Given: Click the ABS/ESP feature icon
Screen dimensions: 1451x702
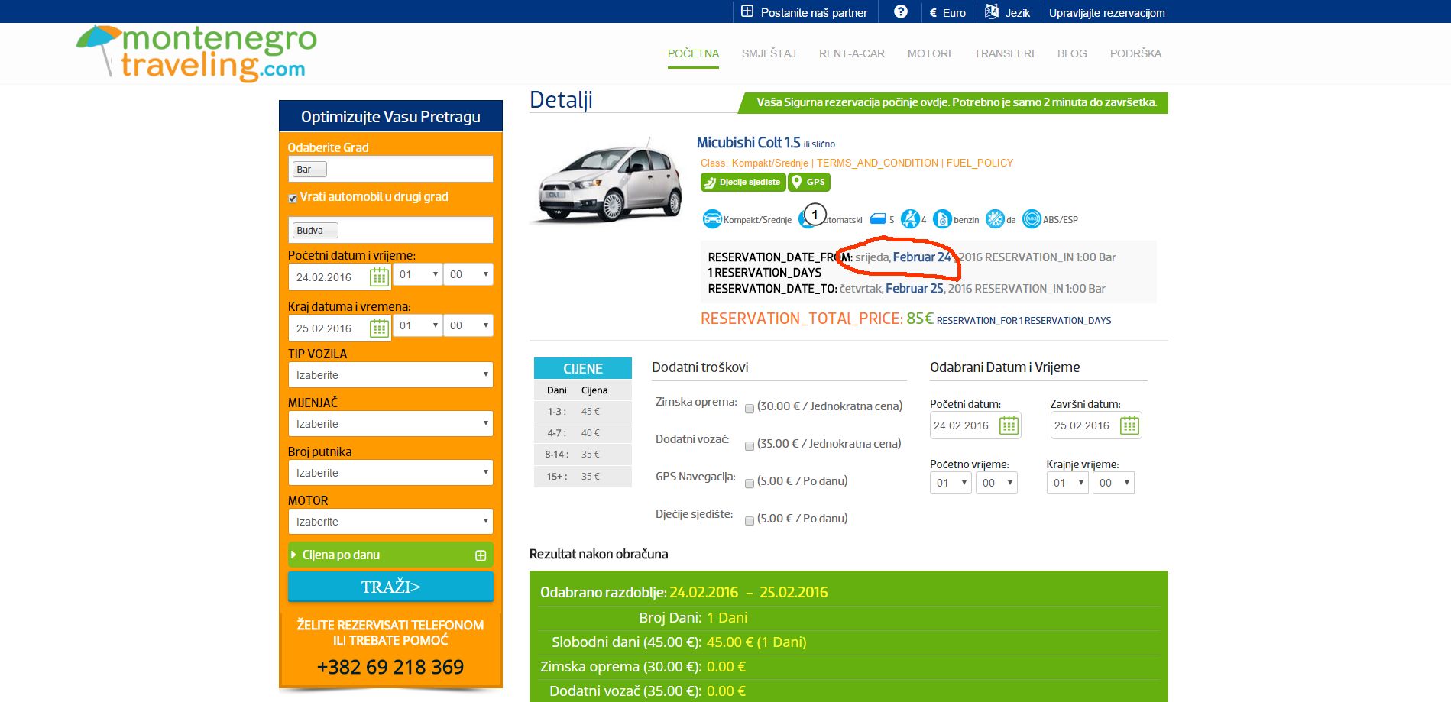Looking at the screenshot, I should [x=1032, y=219].
